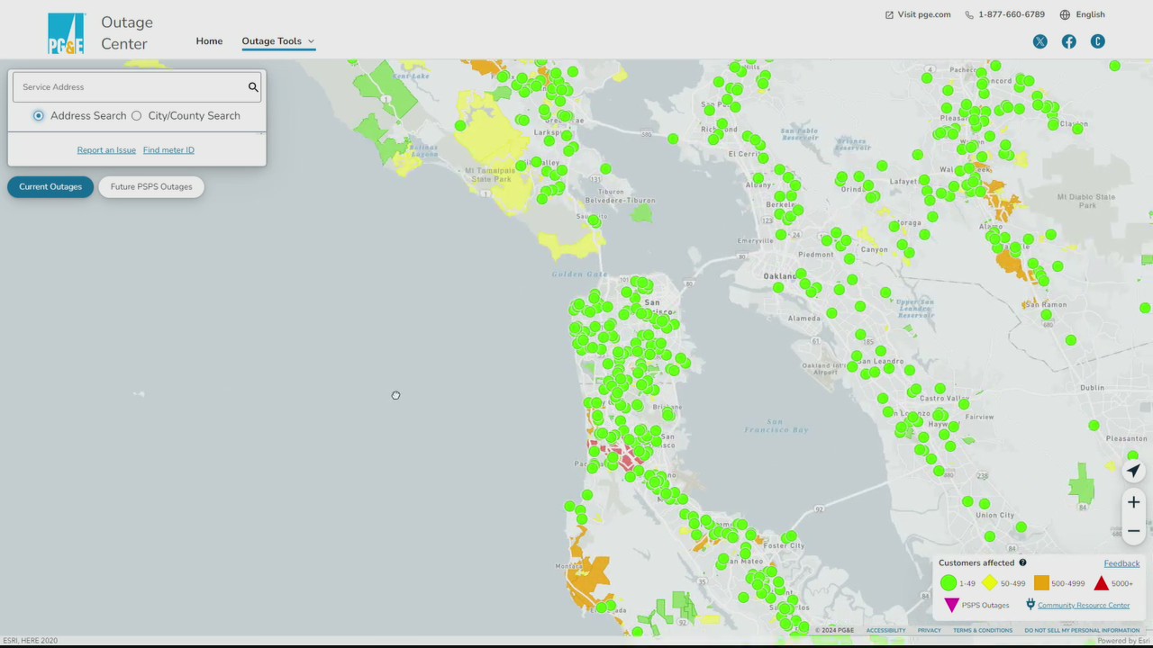Click the PG&E logo
Image resolution: width=1153 pixels, height=648 pixels.
[66, 33]
